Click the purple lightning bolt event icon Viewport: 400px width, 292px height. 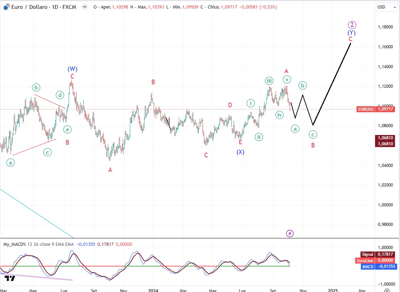coord(290,233)
